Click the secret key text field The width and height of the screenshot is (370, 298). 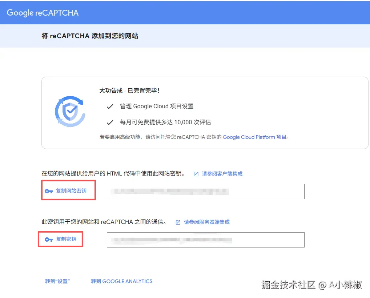click(205, 240)
